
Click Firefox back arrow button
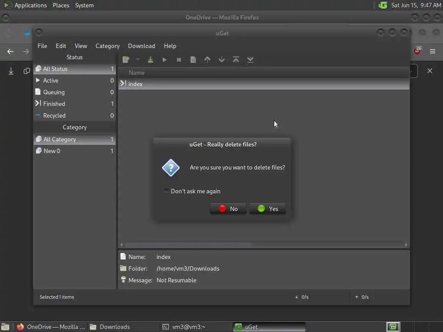(x=10, y=51)
